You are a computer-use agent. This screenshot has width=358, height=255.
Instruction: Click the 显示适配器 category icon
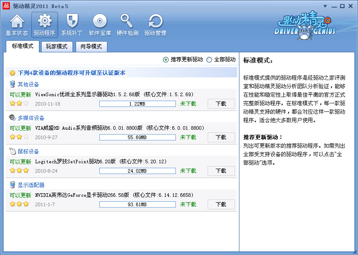point(13,185)
